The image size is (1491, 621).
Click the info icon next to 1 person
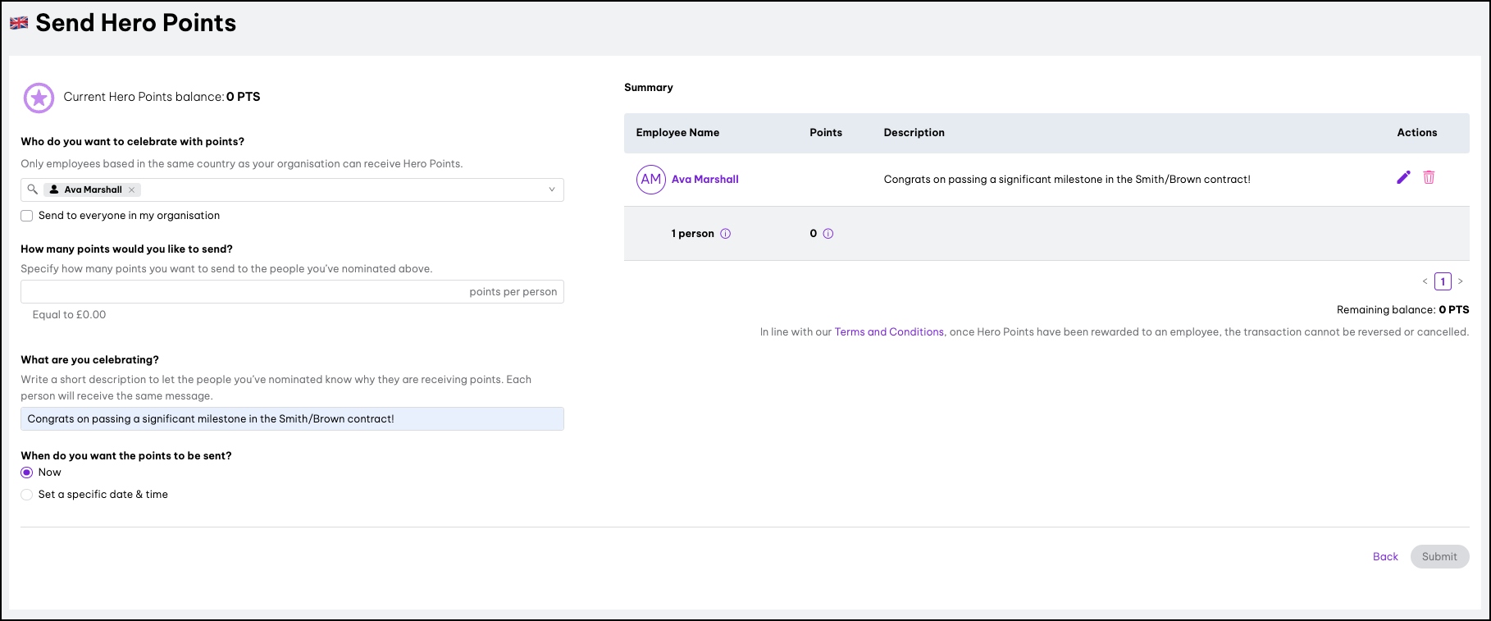[726, 234]
